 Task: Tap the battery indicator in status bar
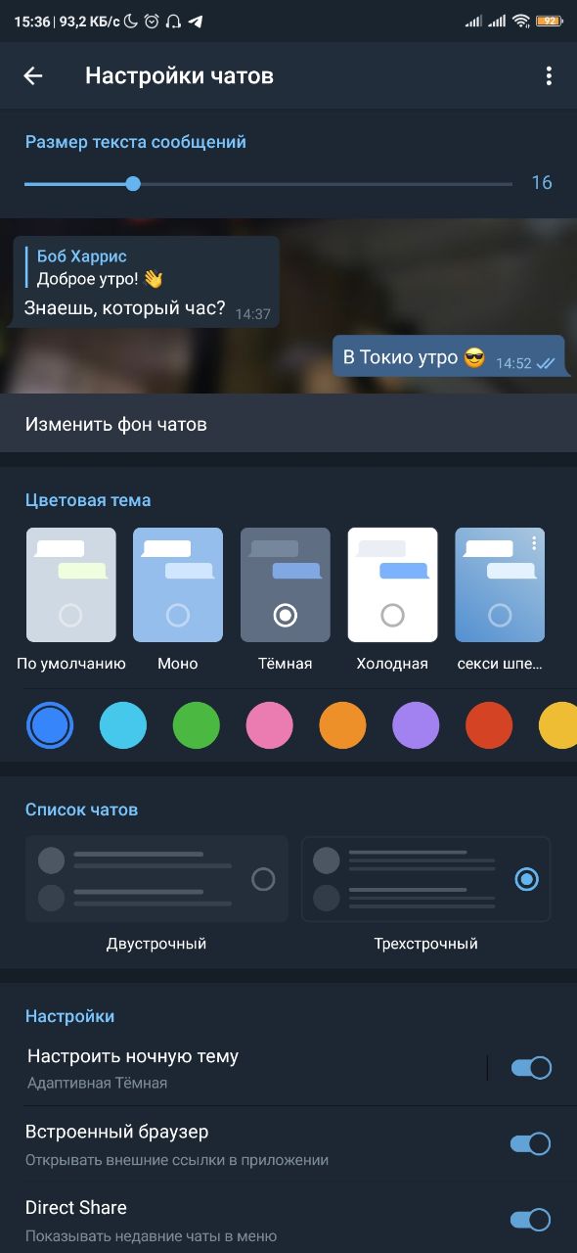pos(549,21)
